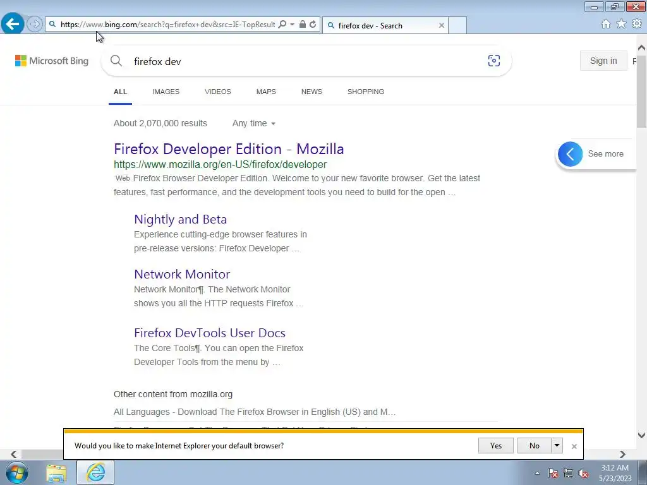Go to the Home page icon
The width and height of the screenshot is (647, 485).
[x=606, y=24]
